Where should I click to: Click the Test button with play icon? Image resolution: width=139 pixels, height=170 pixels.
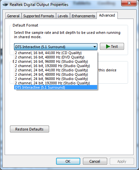[x=112, y=46]
